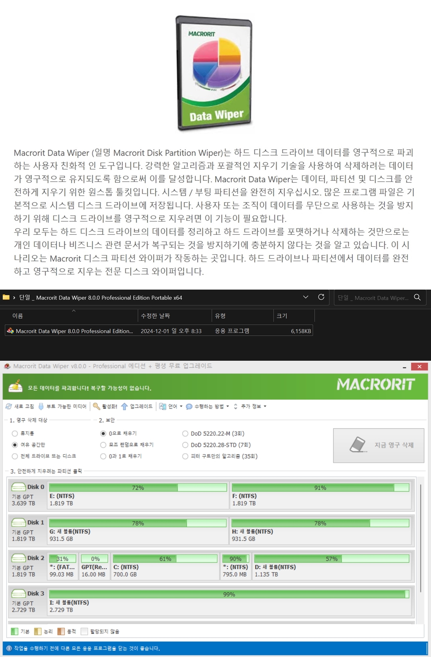Click the Dynamic (동적) legend swatch
431x657 pixels.
(61, 631)
